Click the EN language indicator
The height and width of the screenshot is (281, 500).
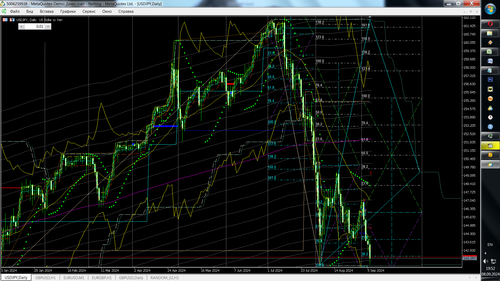490,245
